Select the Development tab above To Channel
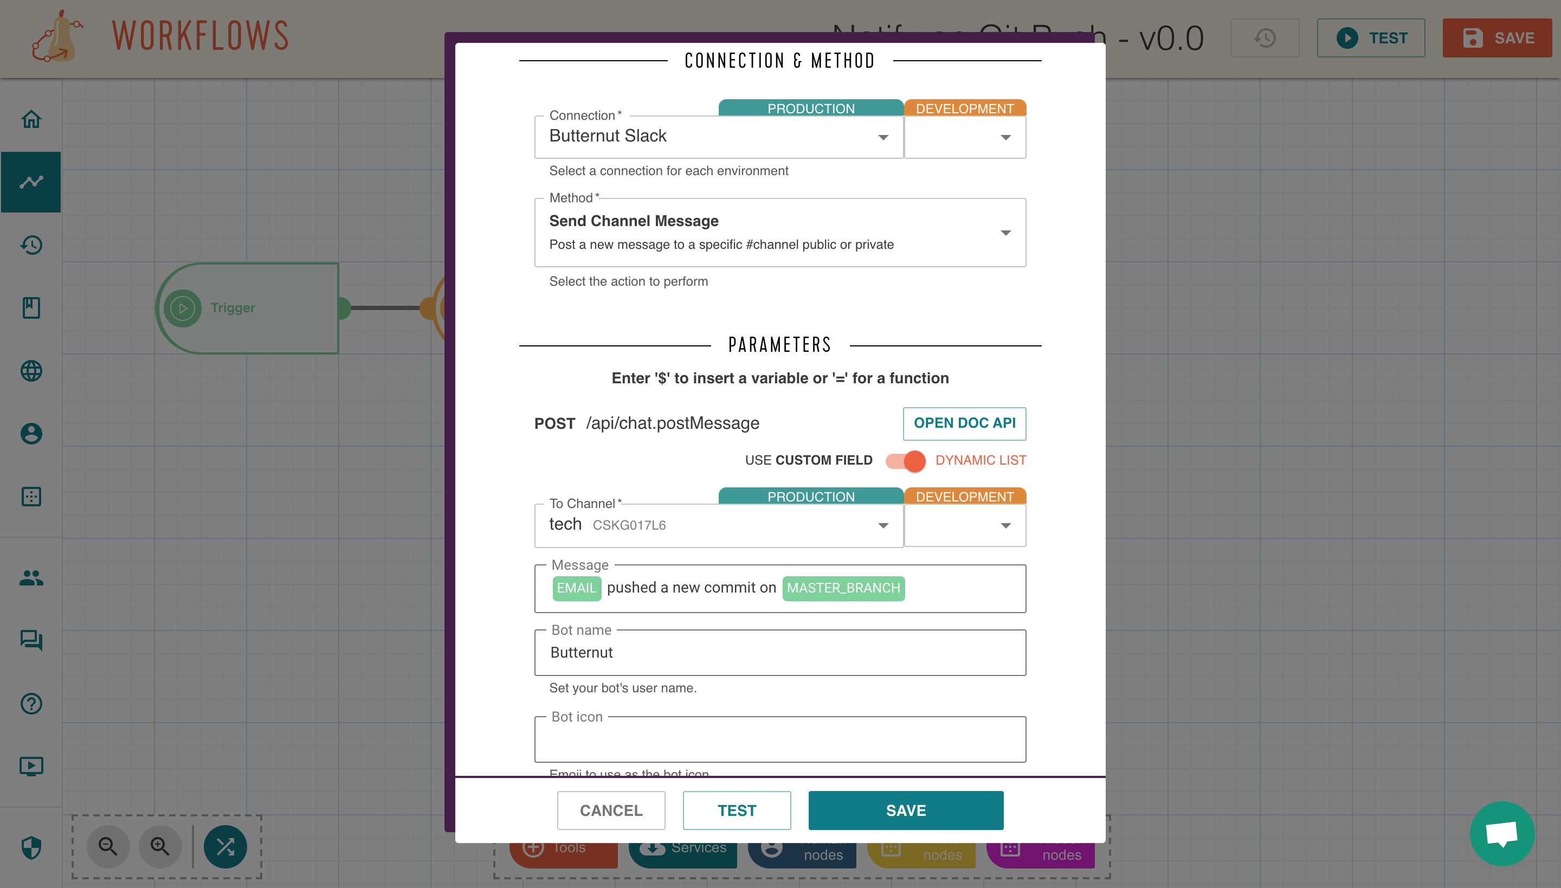1561x888 pixels. coord(965,496)
